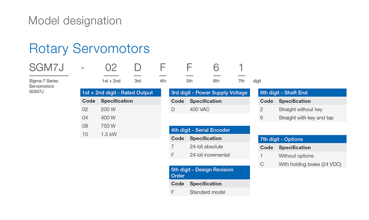Click the "1.5 kW" specification cell
369x220 pixels.
(x=109, y=134)
